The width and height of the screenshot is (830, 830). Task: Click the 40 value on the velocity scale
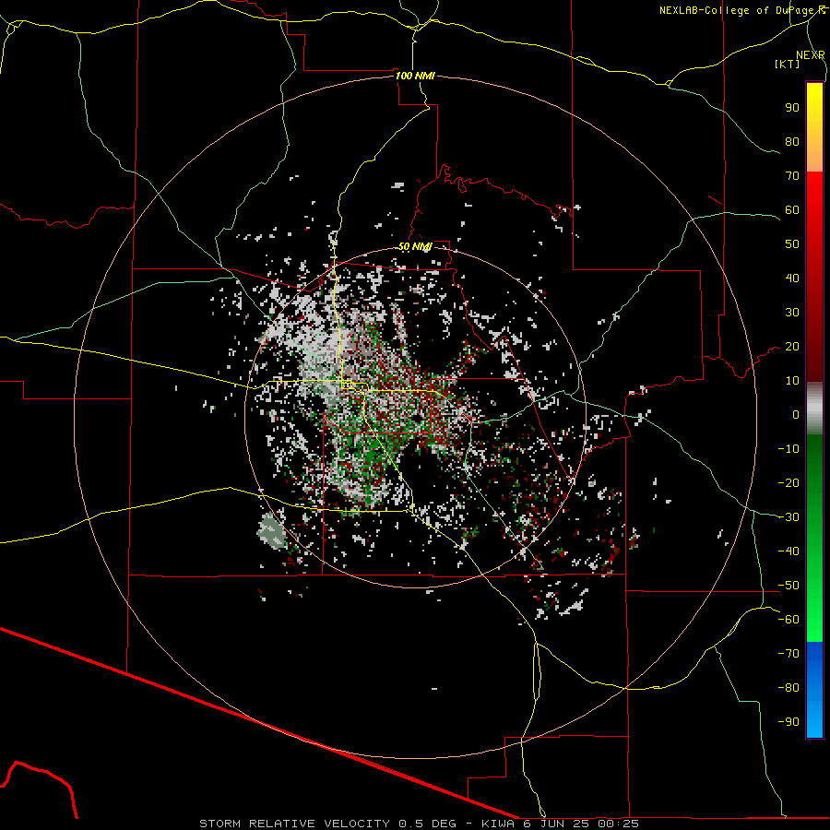pyautogui.click(x=792, y=279)
